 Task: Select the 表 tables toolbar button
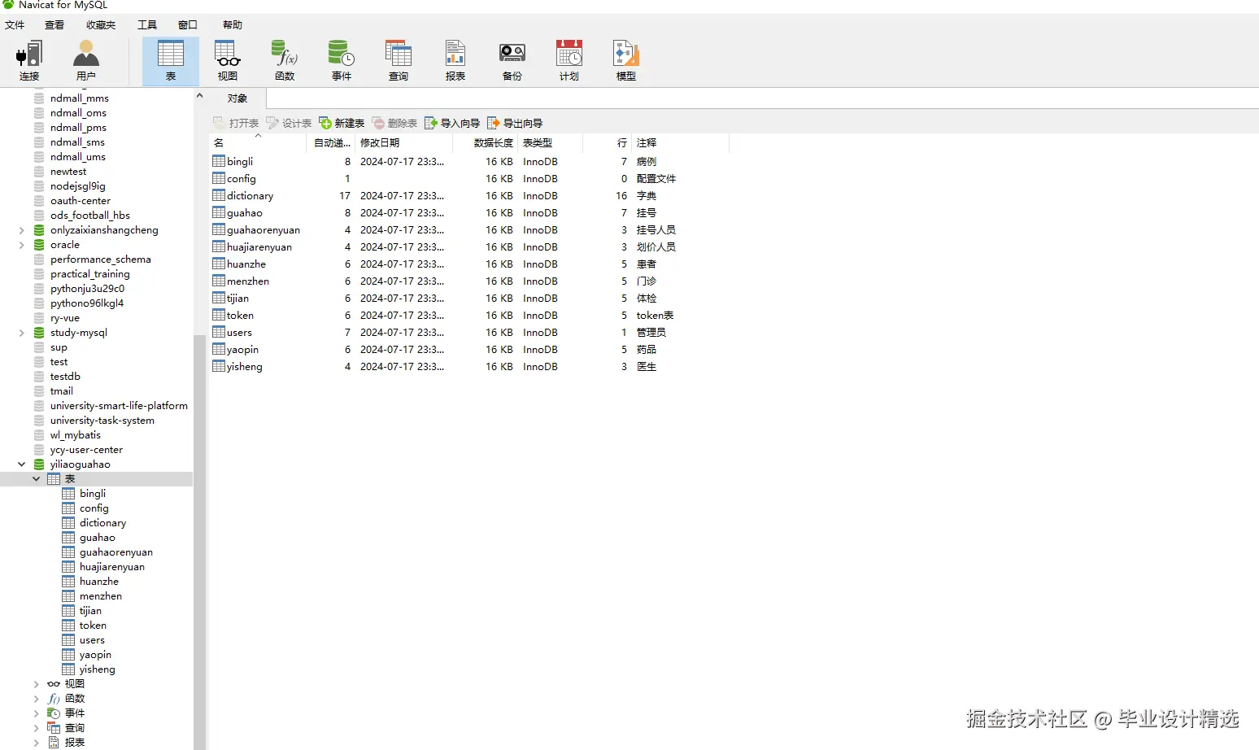coord(171,61)
